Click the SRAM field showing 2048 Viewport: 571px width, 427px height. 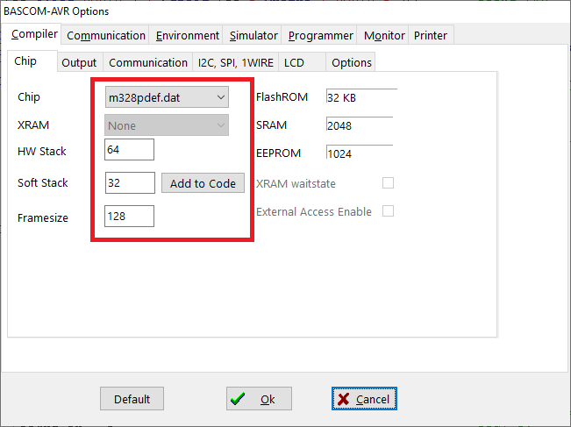click(x=360, y=125)
